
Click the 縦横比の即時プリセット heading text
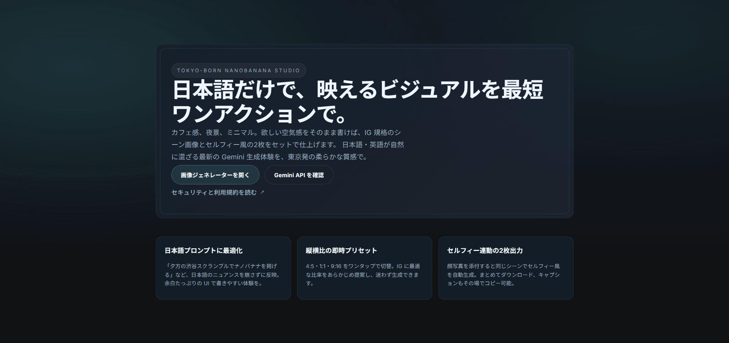(x=341, y=251)
